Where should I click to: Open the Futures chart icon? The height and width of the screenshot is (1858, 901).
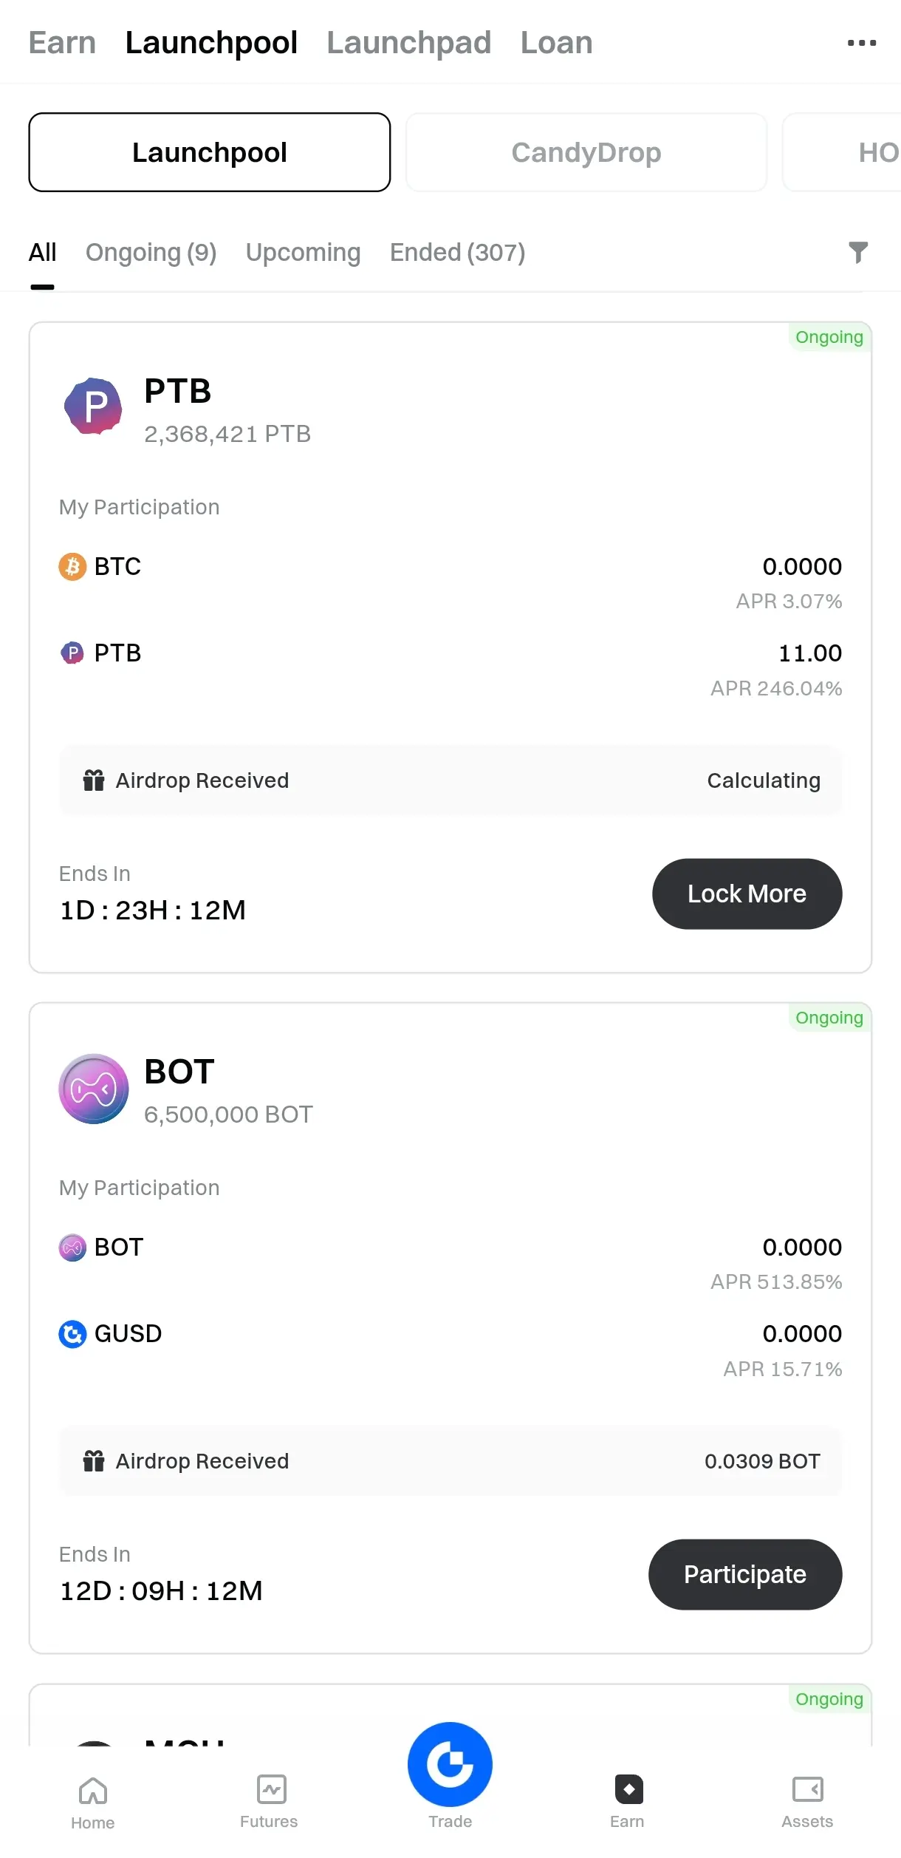pyautogui.click(x=271, y=1789)
